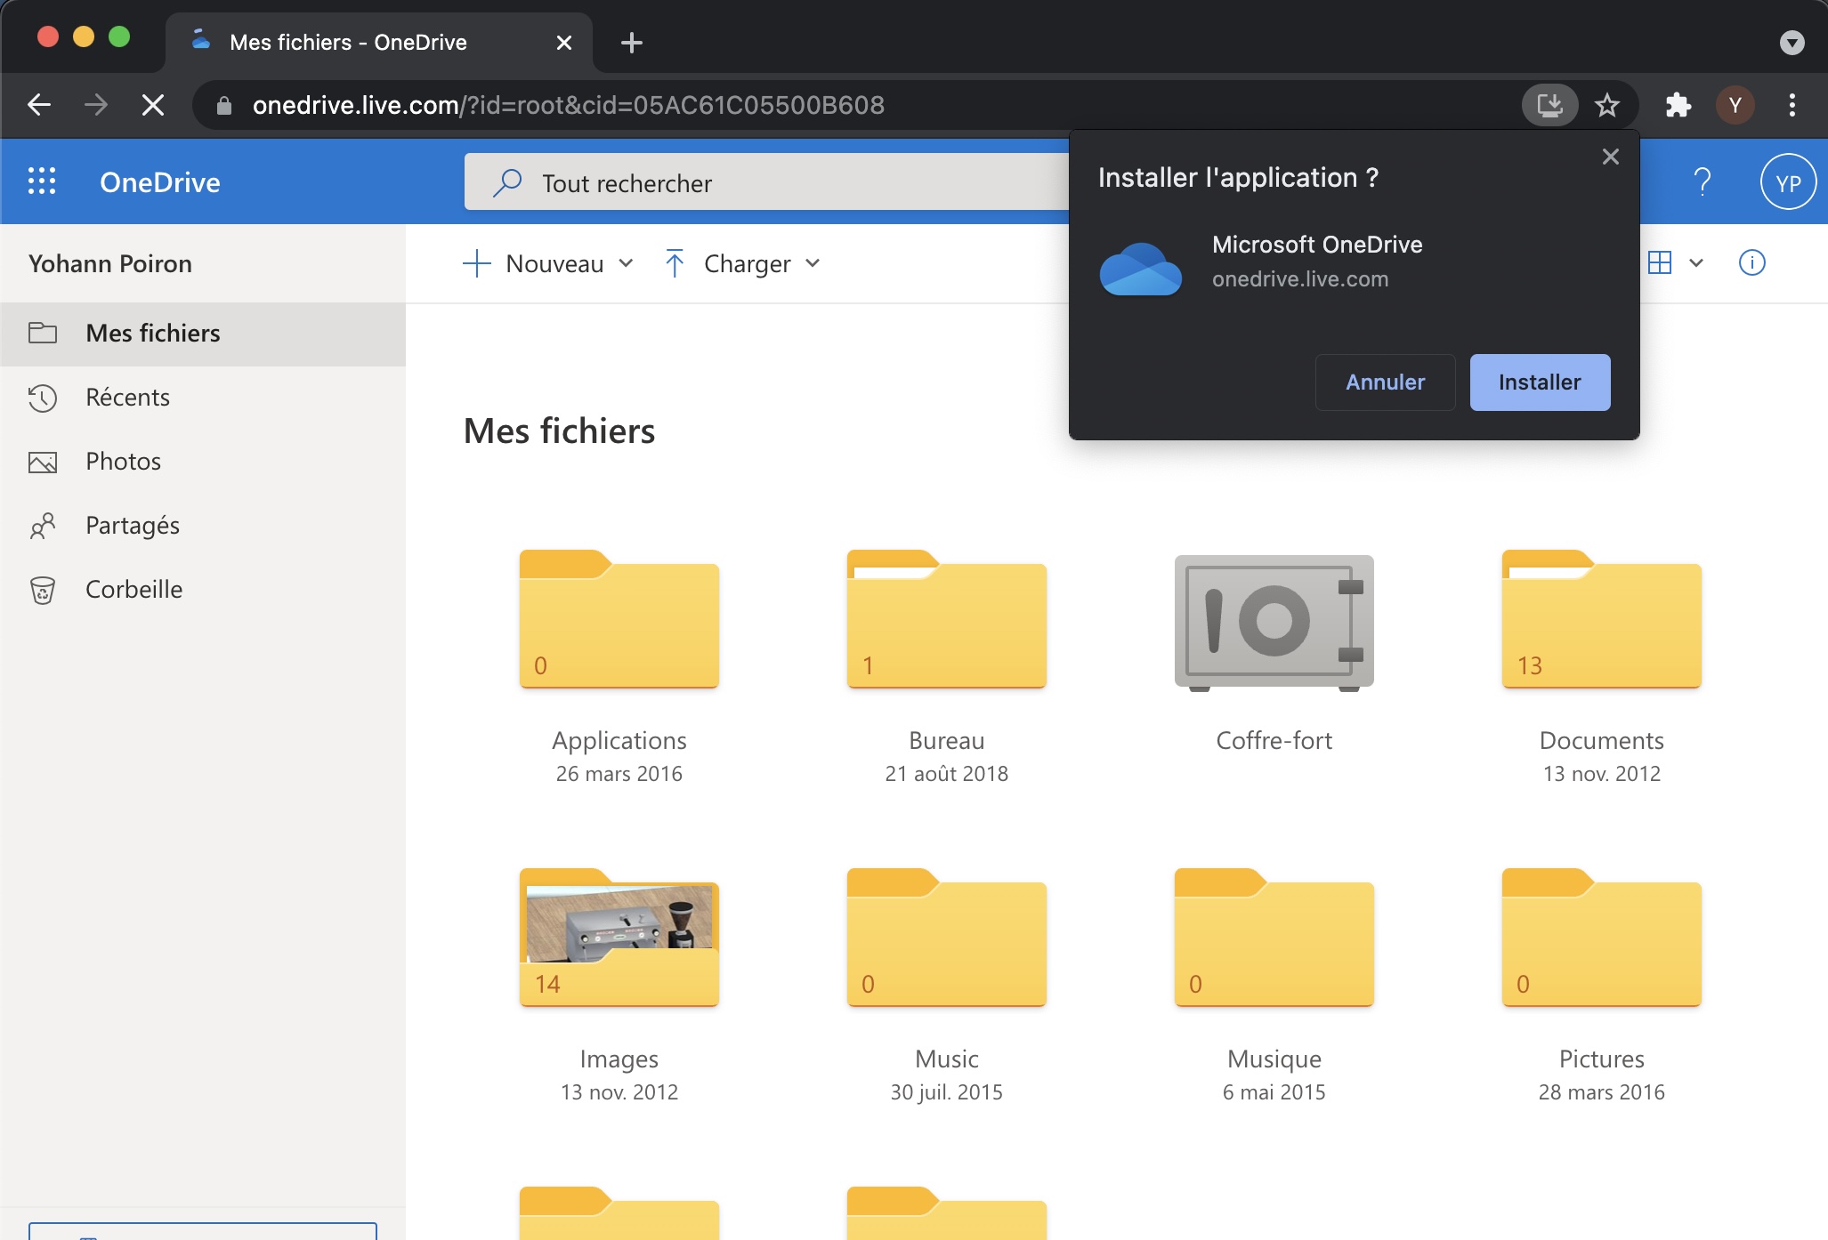Expand the view options chevron

(1696, 262)
